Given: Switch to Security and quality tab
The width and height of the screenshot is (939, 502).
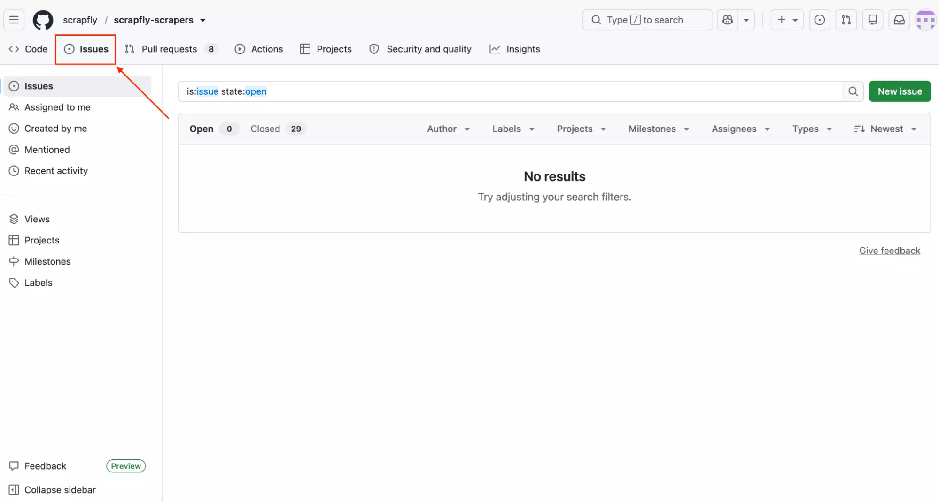Looking at the screenshot, I should 420,49.
